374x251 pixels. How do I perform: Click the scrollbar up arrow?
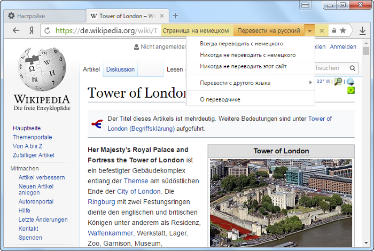[x=366, y=43]
